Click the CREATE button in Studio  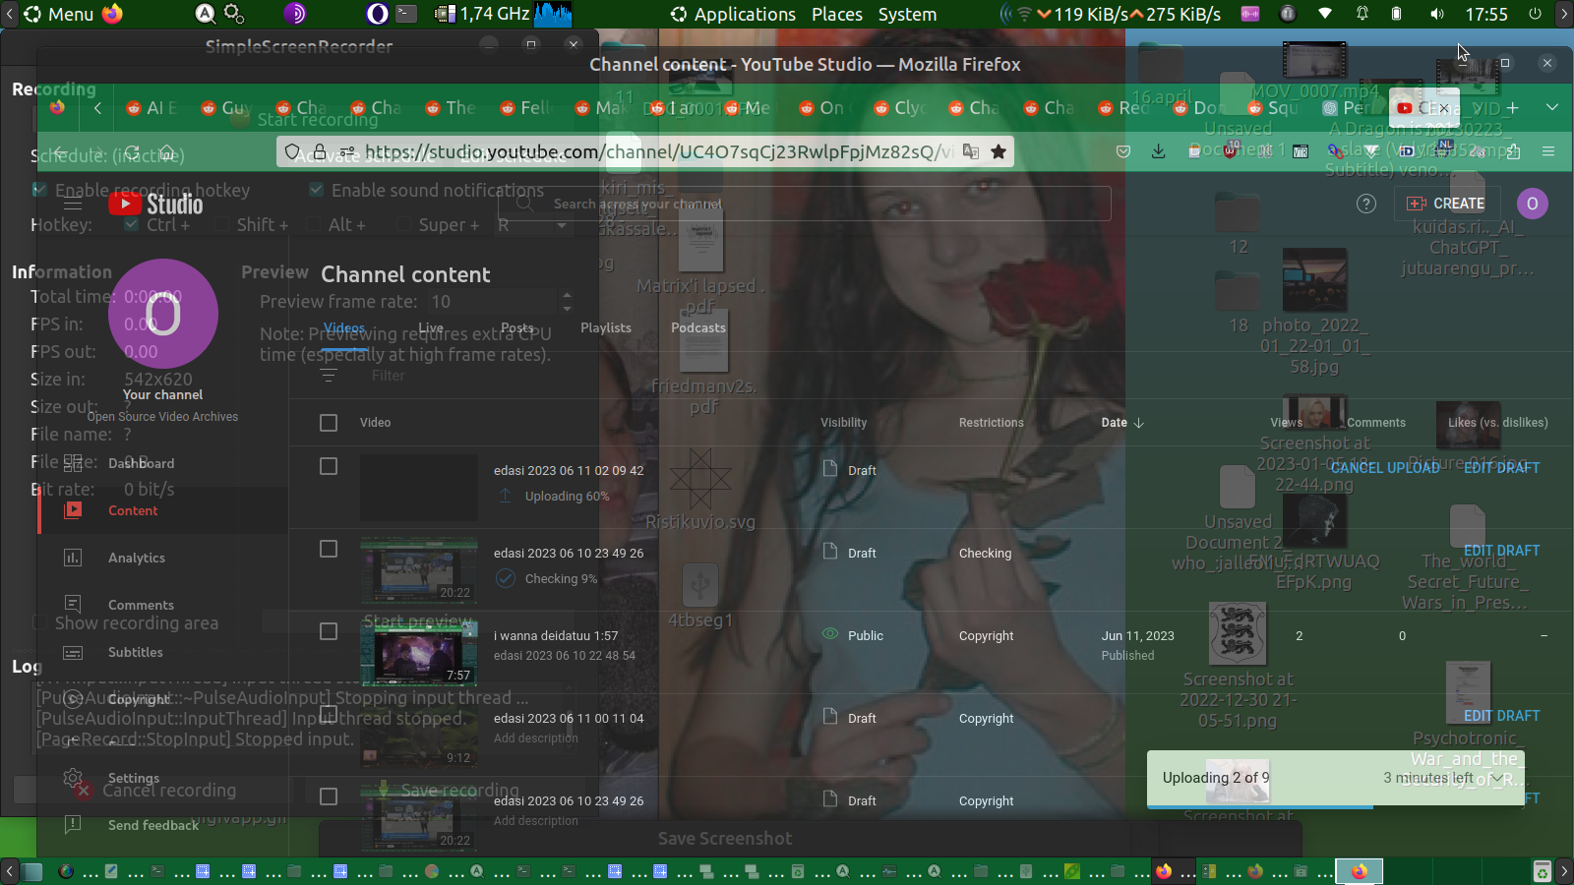coord(1446,204)
